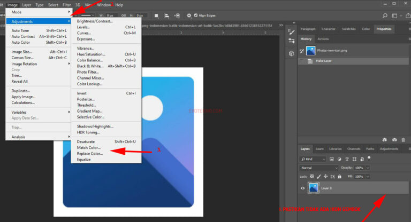Click the camera new snapshot icon in History
The image size is (411, 222).
click(x=394, y=139)
